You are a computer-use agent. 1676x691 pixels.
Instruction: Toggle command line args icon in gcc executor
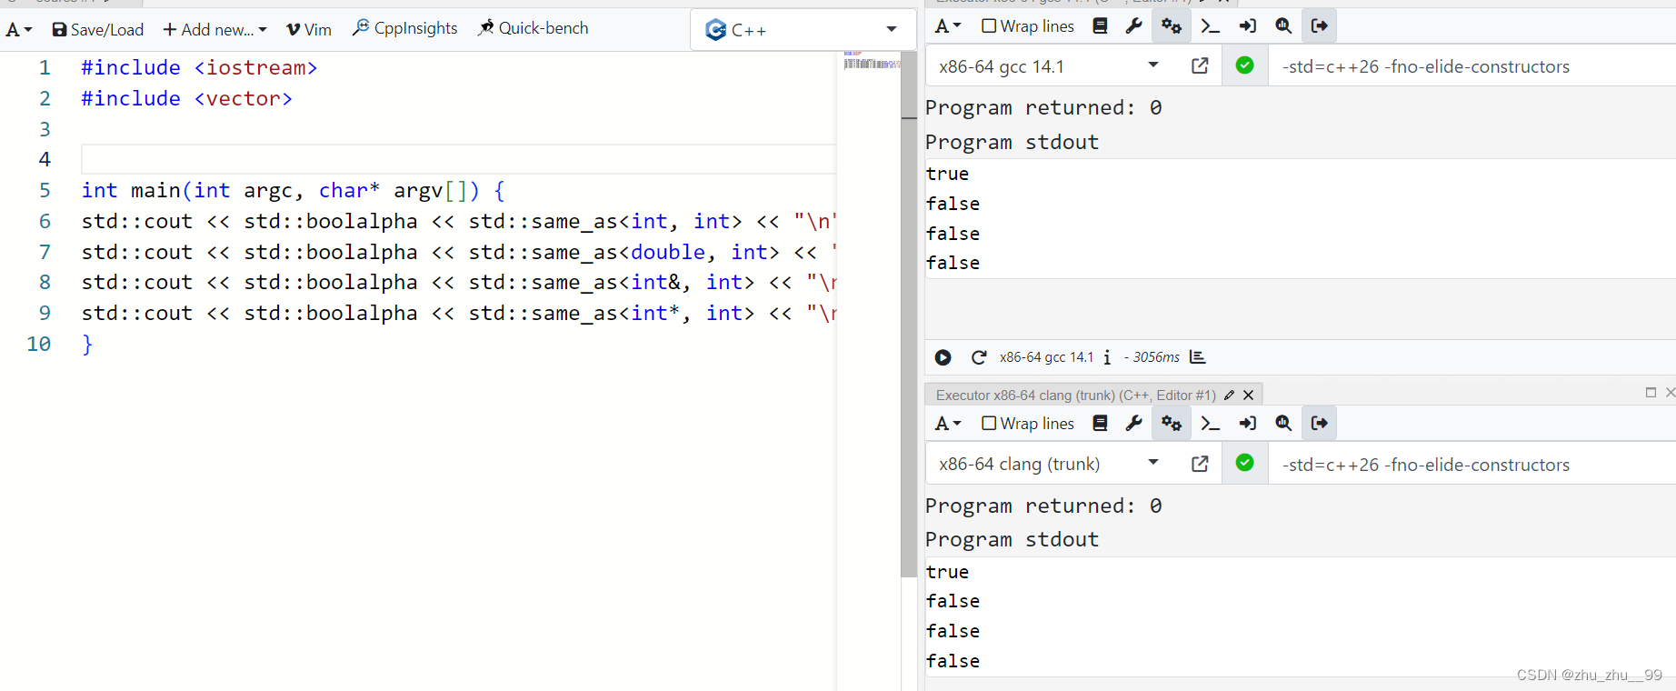1210,26
